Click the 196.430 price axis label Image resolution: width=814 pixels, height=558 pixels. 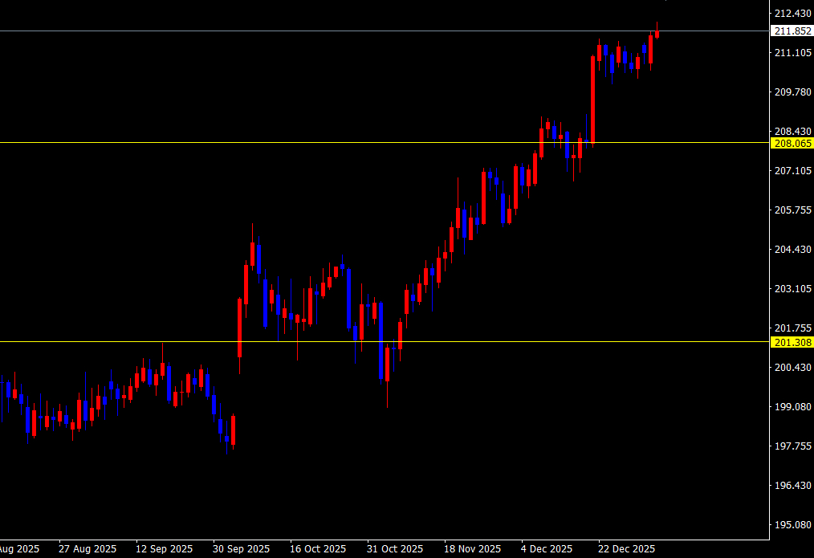click(792, 486)
